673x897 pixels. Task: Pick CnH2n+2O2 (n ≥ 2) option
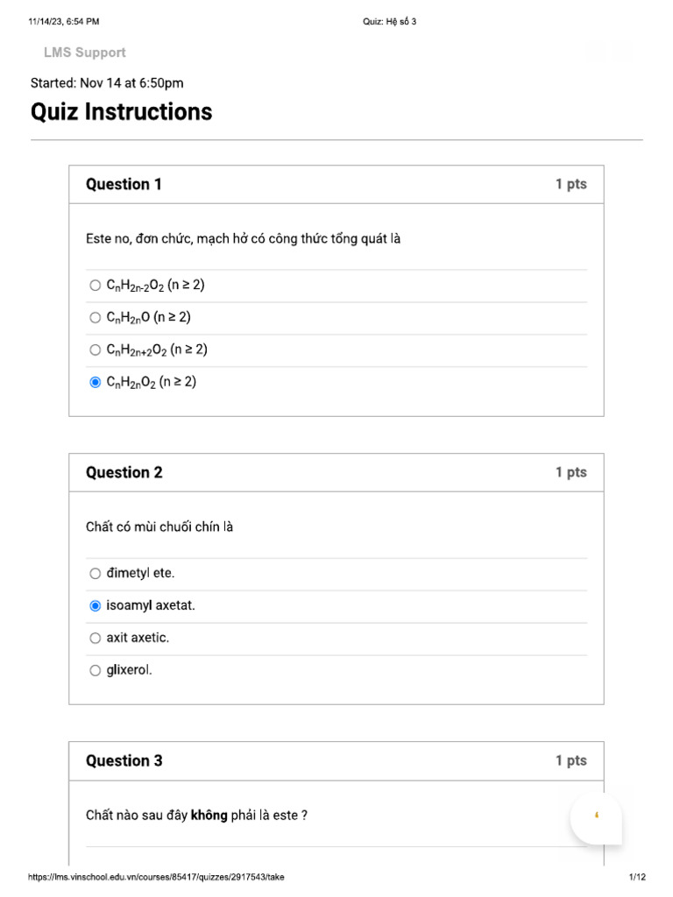pyautogui.click(x=96, y=350)
